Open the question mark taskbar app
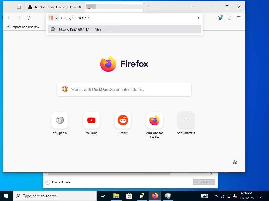The image size is (269, 201). click(142, 196)
